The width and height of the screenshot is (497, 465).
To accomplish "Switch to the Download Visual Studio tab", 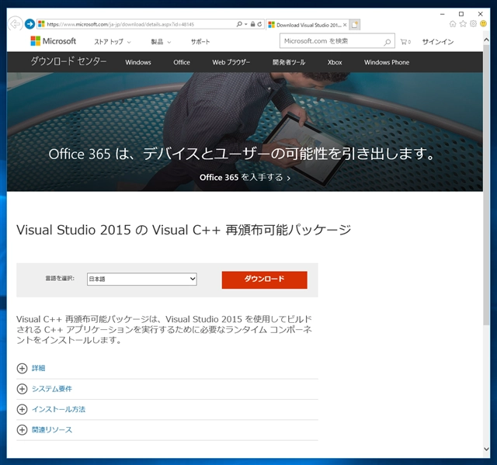I will [306, 25].
